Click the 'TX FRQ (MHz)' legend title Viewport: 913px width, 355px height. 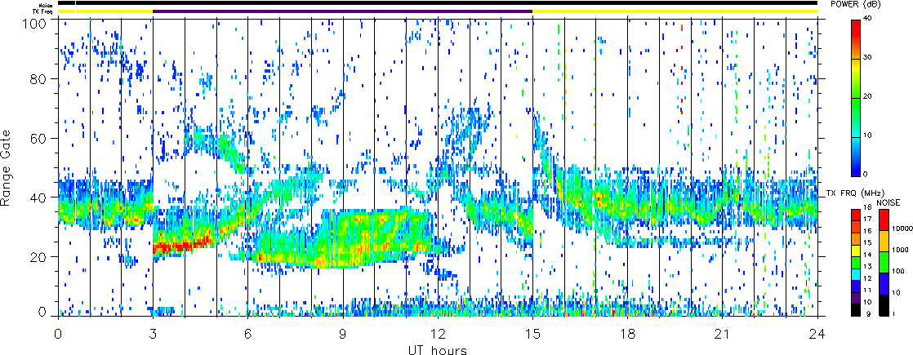(857, 193)
